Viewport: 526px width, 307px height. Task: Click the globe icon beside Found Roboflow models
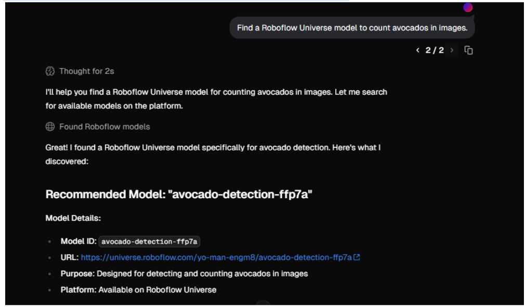tap(50, 126)
